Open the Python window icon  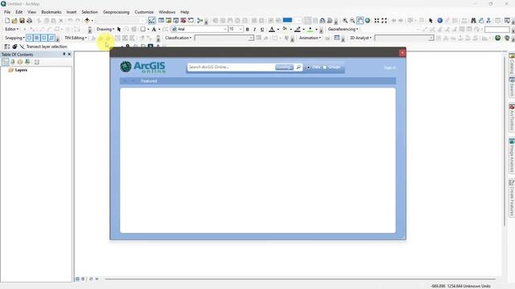point(191,21)
